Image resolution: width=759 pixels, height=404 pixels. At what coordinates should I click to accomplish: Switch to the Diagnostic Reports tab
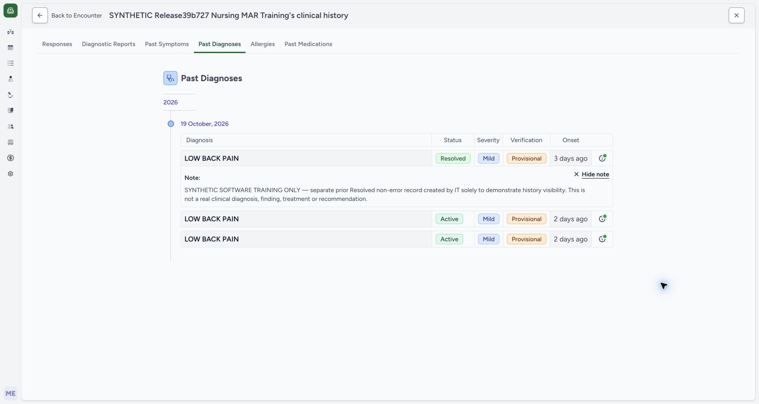pyautogui.click(x=108, y=44)
